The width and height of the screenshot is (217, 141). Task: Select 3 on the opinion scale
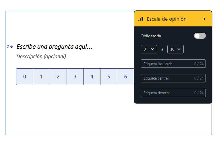coord(75,77)
